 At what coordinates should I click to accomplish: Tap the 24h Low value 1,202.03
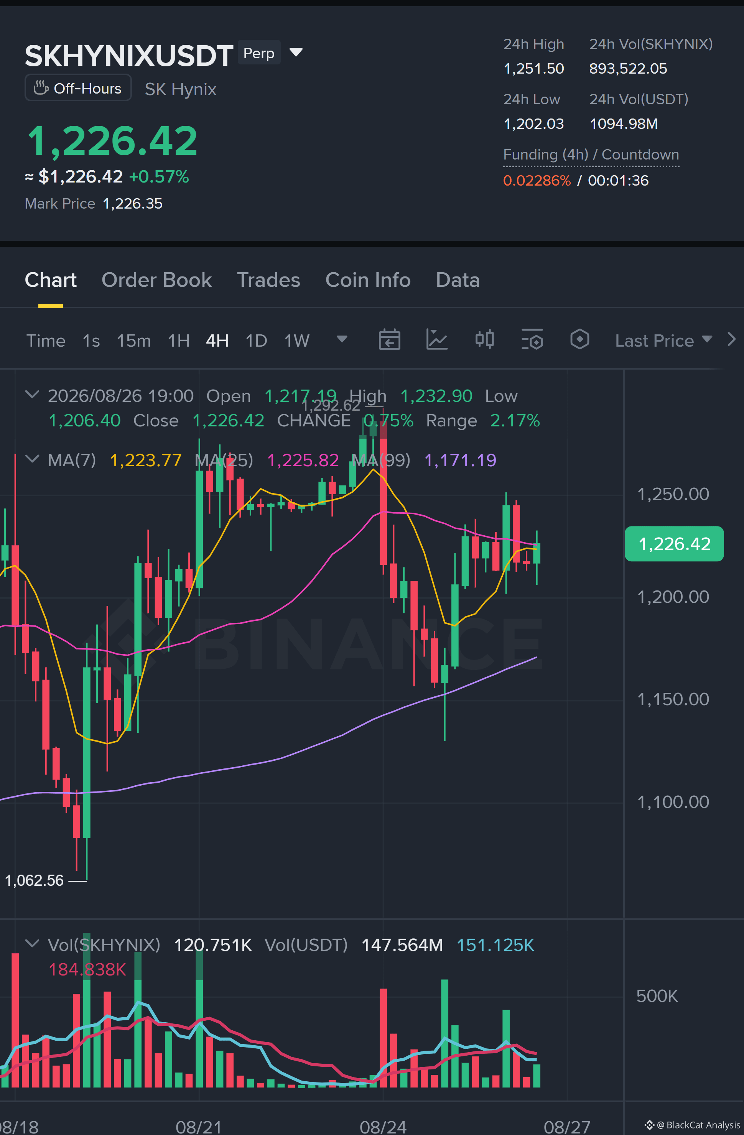[x=534, y=124]
